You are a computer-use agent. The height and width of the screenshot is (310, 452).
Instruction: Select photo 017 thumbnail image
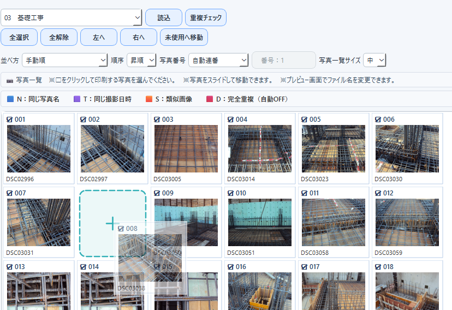[x=334, y=291]
